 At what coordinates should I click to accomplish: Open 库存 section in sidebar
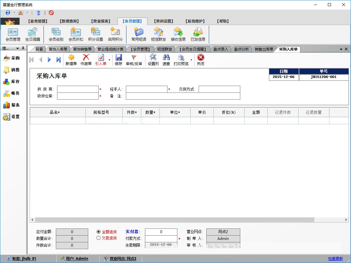coord(12,82)
